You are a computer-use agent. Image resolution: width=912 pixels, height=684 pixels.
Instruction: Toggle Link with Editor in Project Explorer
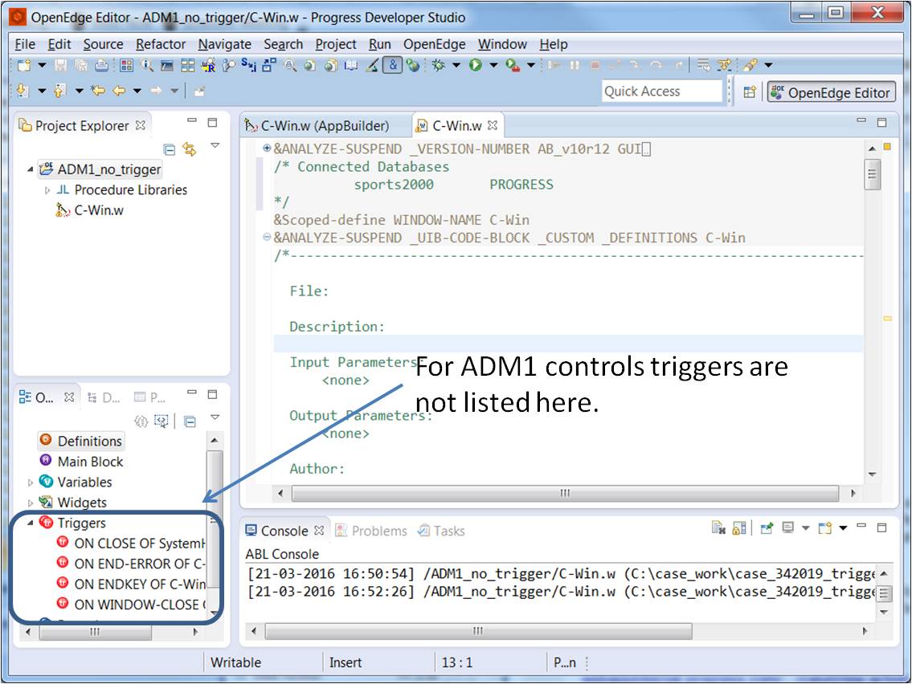[x=190, y=149]
